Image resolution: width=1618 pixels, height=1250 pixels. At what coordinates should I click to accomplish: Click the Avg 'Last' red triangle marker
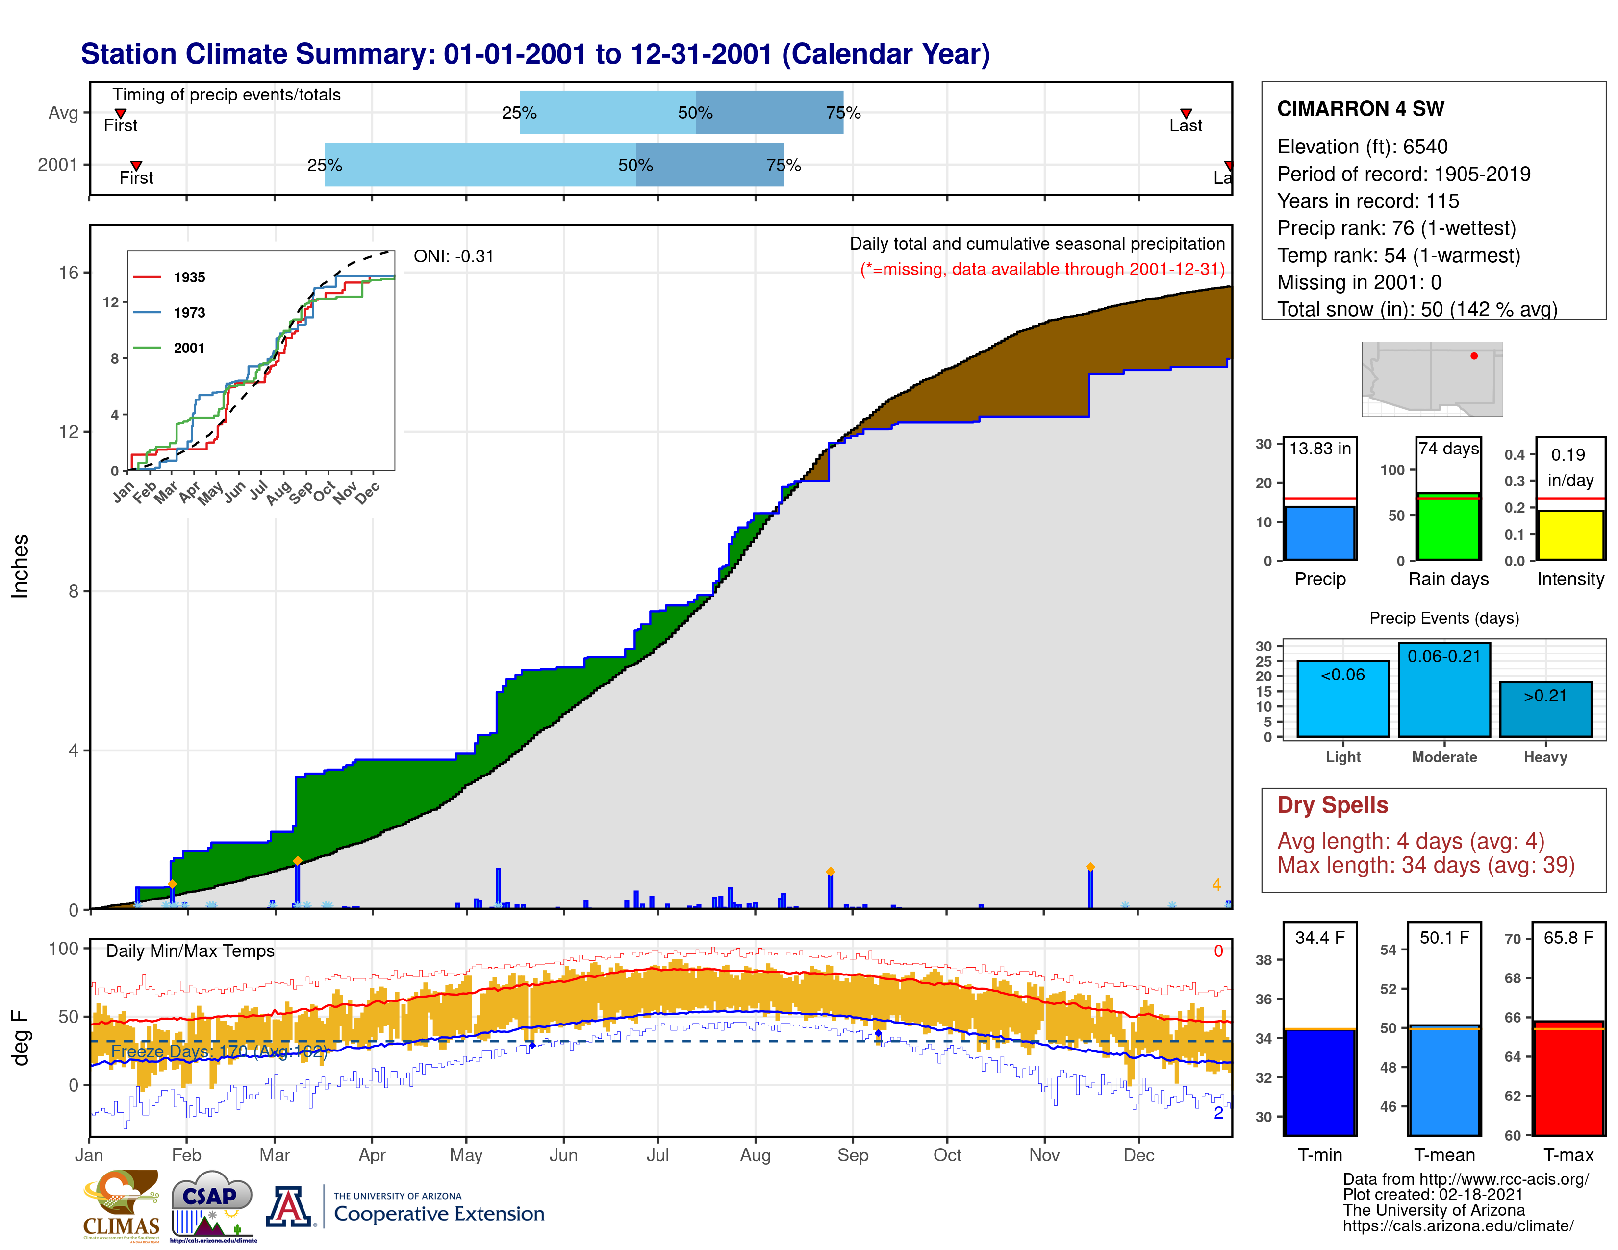pos(1186,114)
